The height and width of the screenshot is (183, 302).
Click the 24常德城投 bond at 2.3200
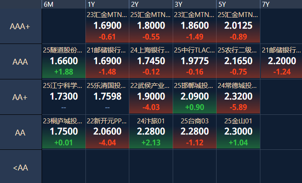238,97
